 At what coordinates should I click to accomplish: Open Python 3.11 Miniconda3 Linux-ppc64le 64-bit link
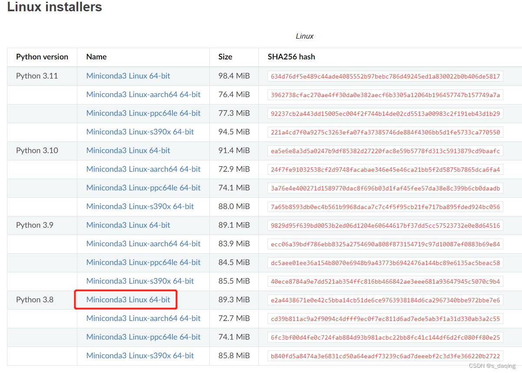point(143,113)
